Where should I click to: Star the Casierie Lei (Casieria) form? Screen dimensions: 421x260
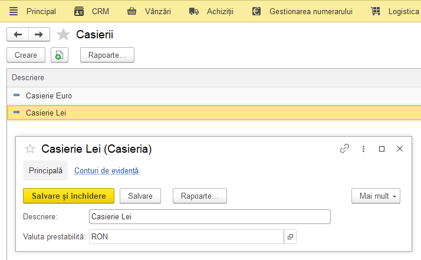[x=30, y=149]
